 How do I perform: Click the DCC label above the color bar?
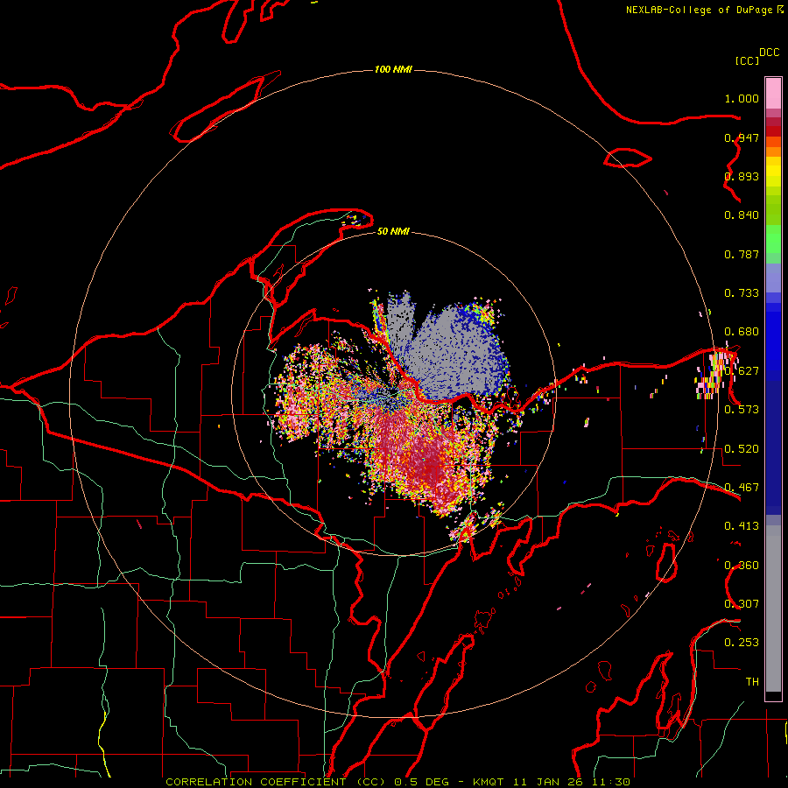click(770, 53)
